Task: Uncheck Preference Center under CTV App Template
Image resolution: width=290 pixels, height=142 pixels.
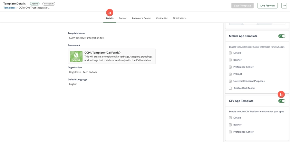Action: [230, 132]
